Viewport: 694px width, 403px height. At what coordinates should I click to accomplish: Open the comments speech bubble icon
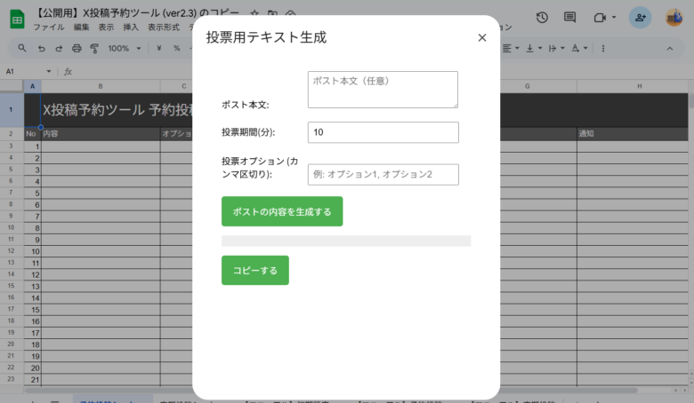[570, 18]
